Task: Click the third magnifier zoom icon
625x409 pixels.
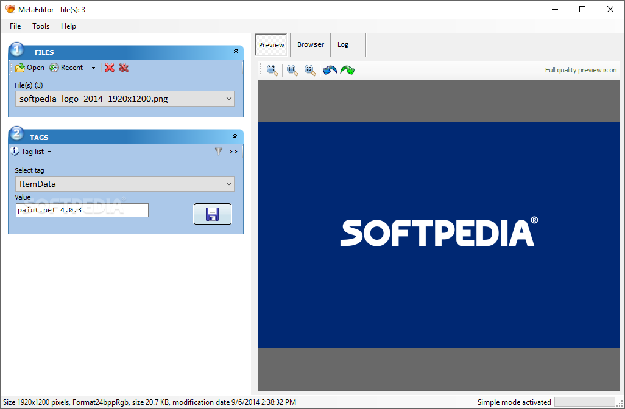Action: pyautogui.click(x=310, y=70)
